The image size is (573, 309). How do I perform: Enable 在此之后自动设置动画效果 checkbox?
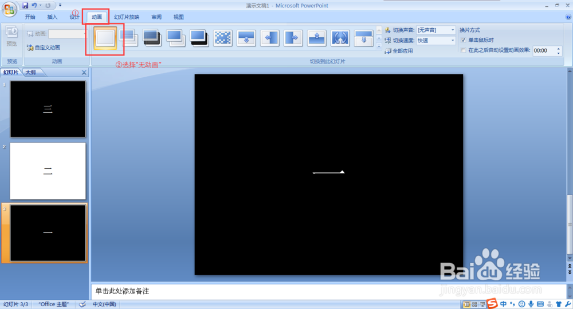(x=464, y=50)
